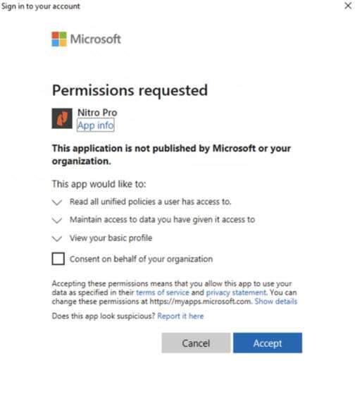This screenshot has width=355, height=394.
Task: Check 'Consent on behalf of your organization'
Action: [58, 259]
